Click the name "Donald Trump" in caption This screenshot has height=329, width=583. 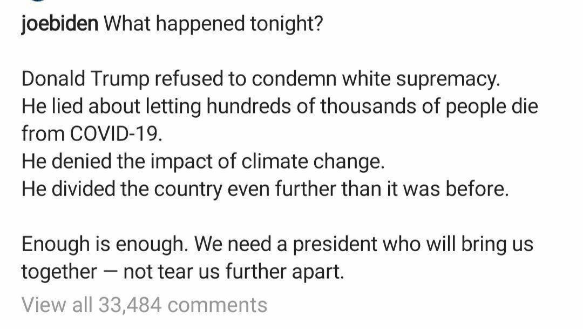pos(85,80)
